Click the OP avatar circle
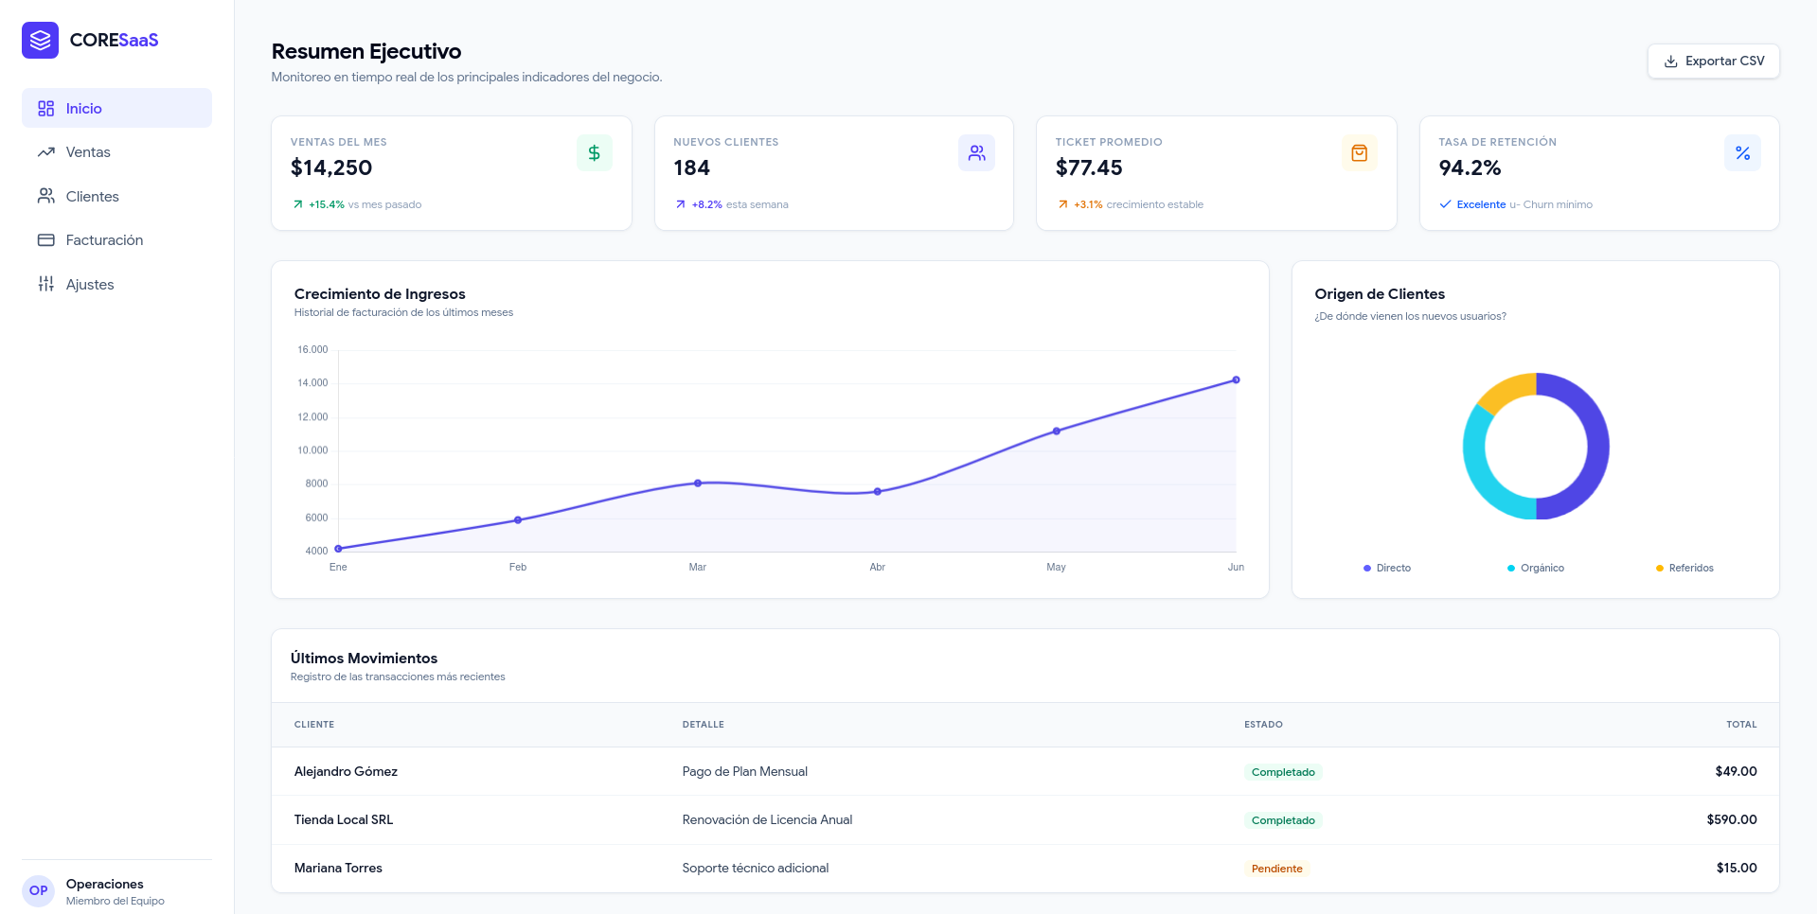The height and width of the screenshot is (914, 1818). [x=39, y=890]
